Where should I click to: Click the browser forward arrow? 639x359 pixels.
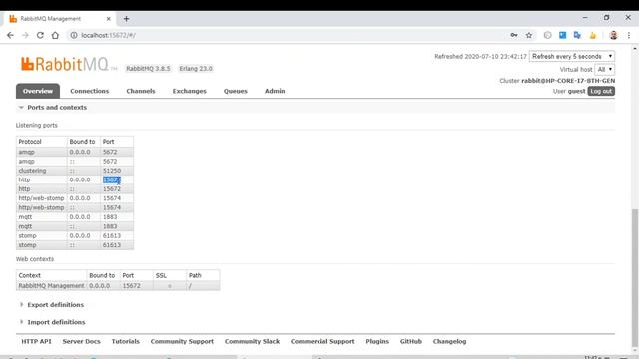click(x=25, y=36)
